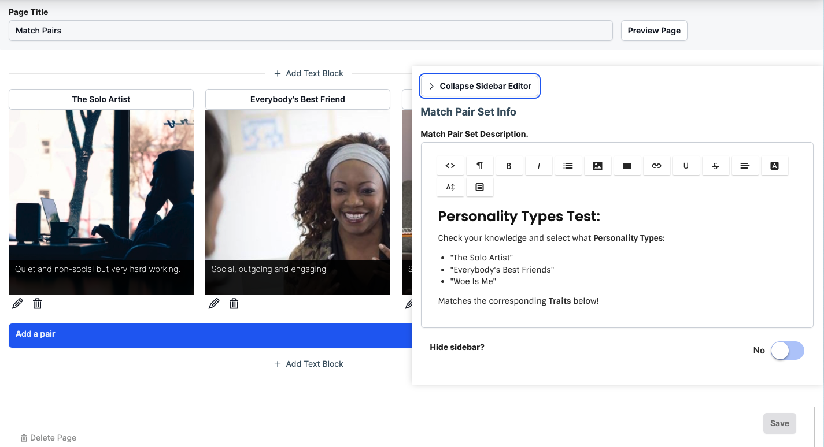Add Text Block below Add a pair
This screenshot has height=447, width=824.
(x=309, y=364)
